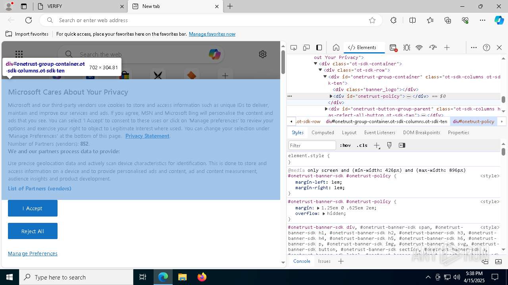Open page settings gear on new tab
Image resolution: width=508 pixels, height=285 pixels.
pyautogui.click(x=263, y=54)
